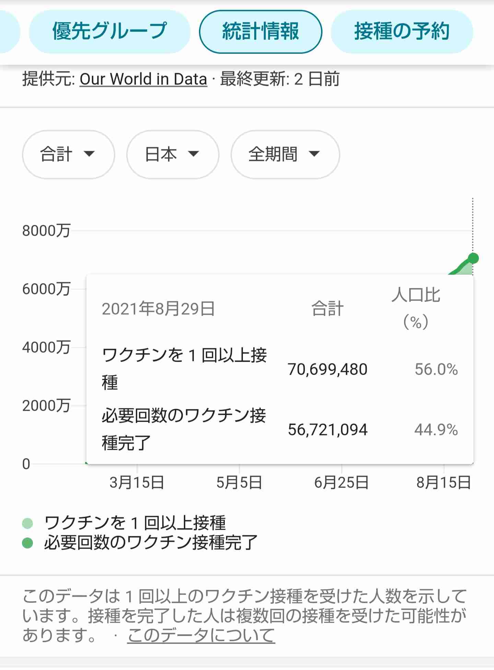The height and width of the screenshot is (670, 494).
Task: Click the ワクチンを1回以上接種 legend label
Action: pos(135,523)
